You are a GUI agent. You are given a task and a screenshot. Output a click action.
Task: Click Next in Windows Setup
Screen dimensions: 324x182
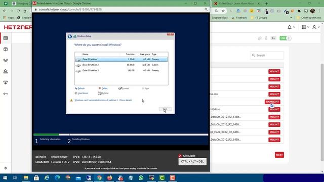[x=165, y=109]
